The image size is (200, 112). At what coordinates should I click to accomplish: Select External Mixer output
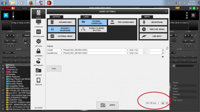pyautogui.click(x=61, y=36)
